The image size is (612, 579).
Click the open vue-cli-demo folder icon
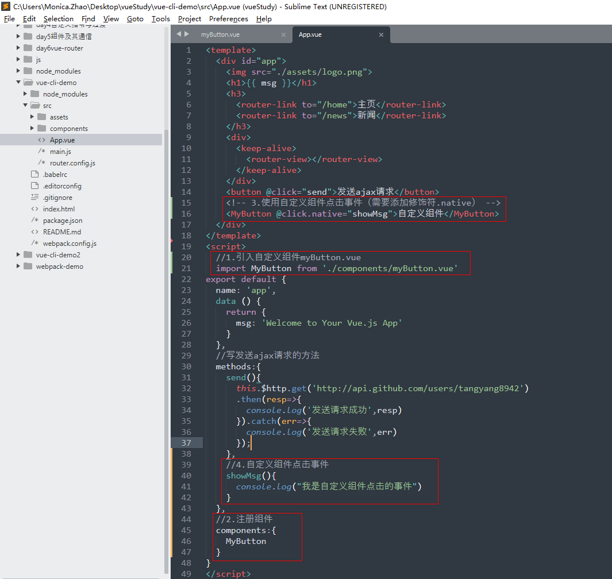pos(28,82)
